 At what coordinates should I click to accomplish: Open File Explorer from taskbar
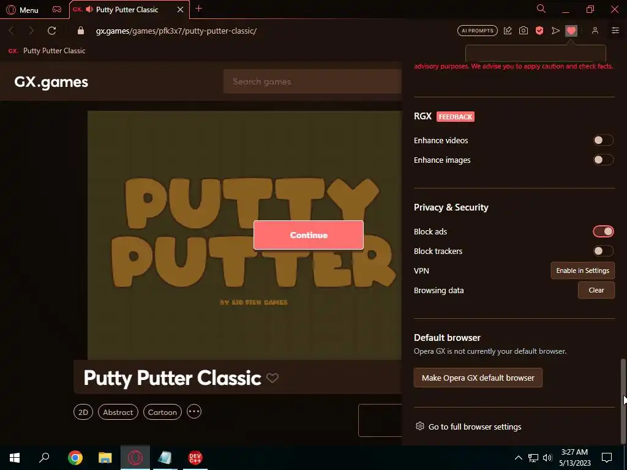tap(105, 458)
